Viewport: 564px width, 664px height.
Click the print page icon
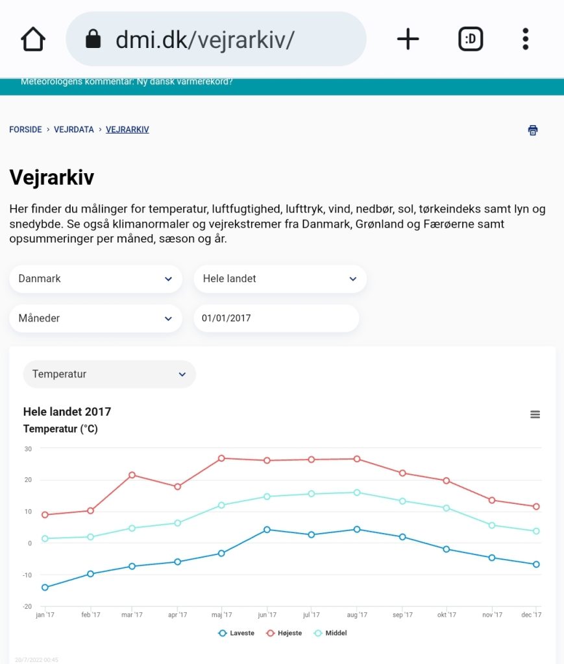(x=533, y=130)
